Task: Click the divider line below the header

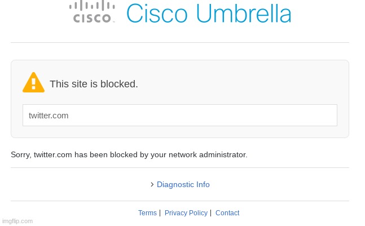Action: click(x=180, y=42)
